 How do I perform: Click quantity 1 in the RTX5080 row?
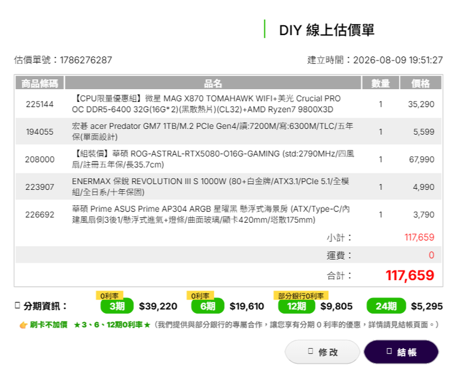pyautogui.click(x=380, y=159)
